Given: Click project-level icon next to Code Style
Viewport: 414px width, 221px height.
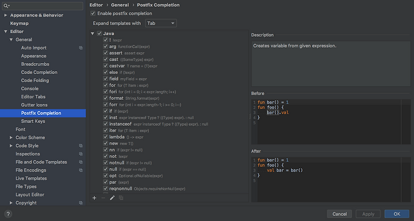Looking at the screenshot, I should tap(81, 146).
